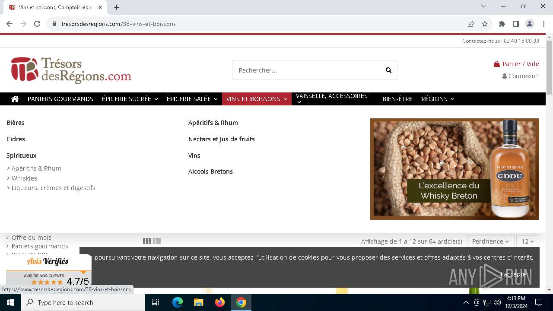Screen dimensions: 553x311
Task: Launch Firefox from taskbar
Action: [x=220, y=302]
